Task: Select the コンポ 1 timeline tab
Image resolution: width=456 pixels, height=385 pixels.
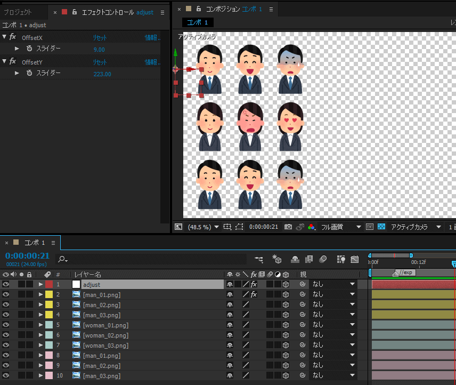Action: [36, 243]
